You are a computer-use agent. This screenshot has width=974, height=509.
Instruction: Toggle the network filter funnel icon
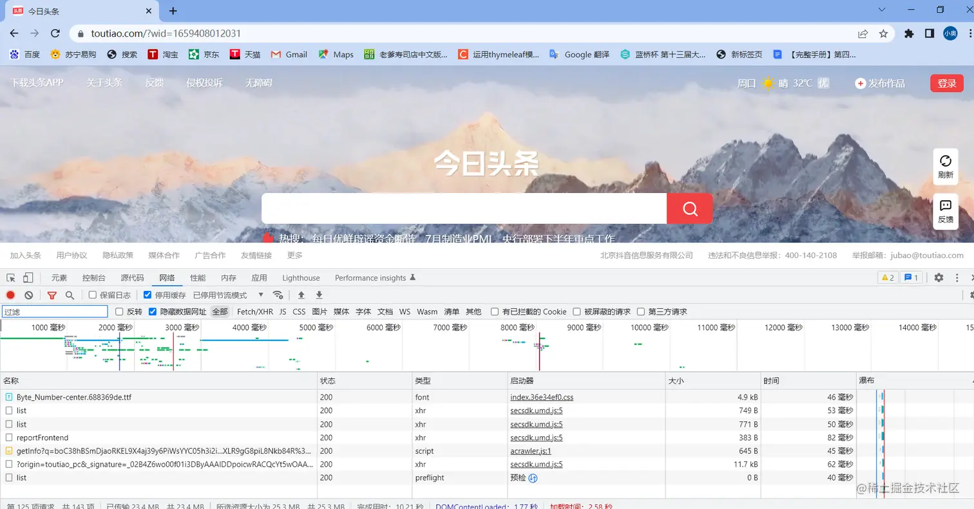pos(52,295)
